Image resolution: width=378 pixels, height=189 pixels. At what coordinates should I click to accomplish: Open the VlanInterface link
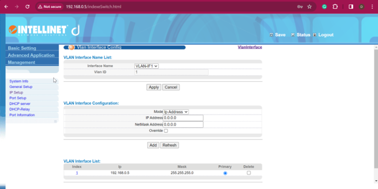[249, 47]
